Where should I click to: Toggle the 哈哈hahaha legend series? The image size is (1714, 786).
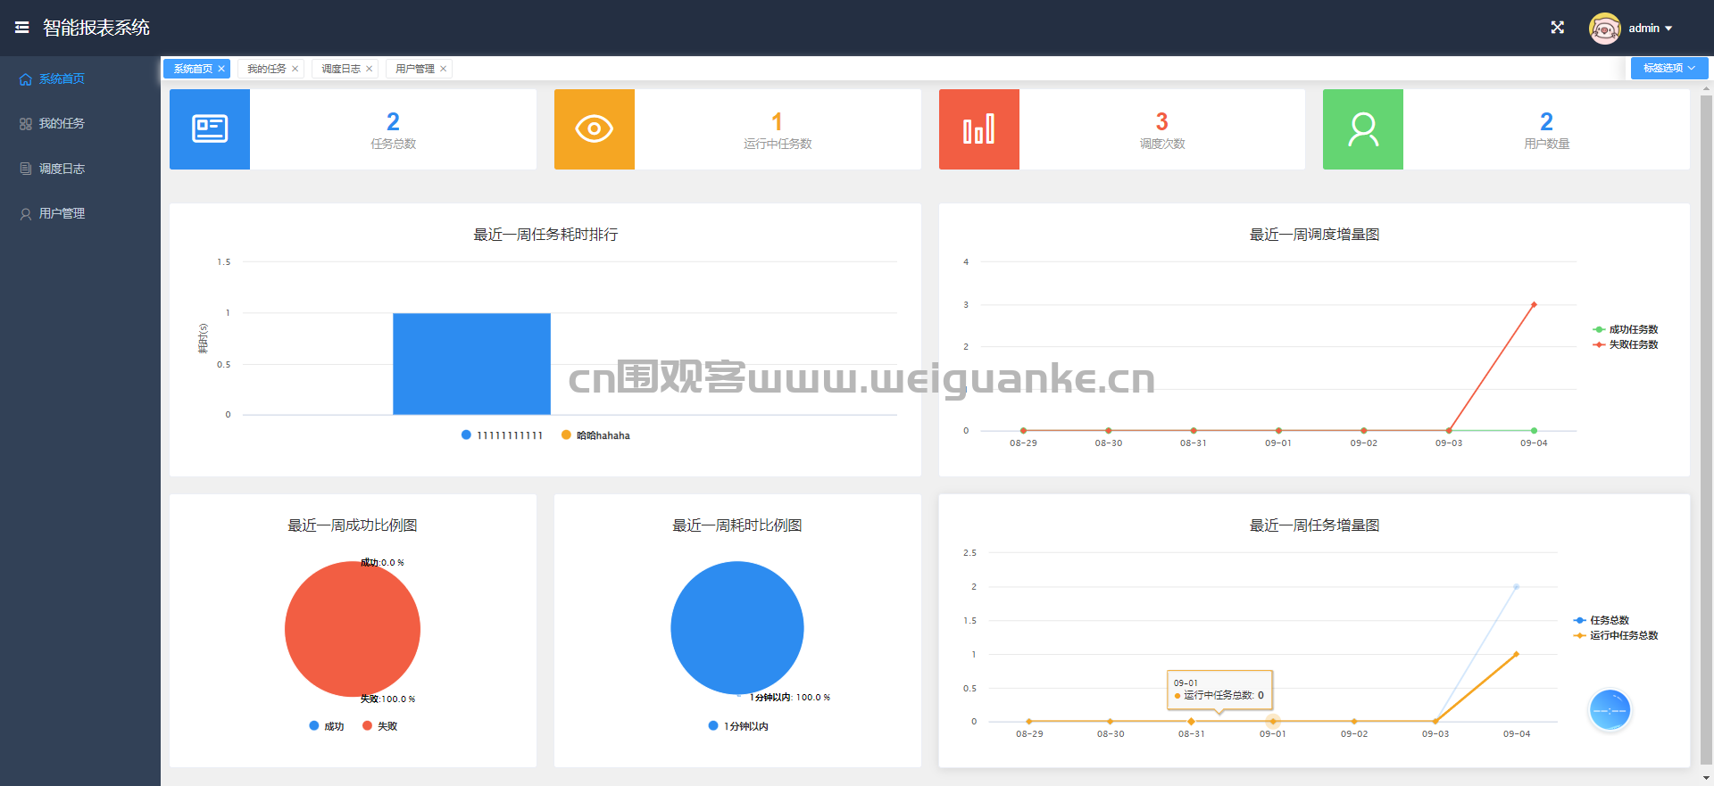click(595, 435)
